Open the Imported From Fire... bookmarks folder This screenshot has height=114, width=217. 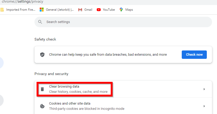[x=21, y=10]
